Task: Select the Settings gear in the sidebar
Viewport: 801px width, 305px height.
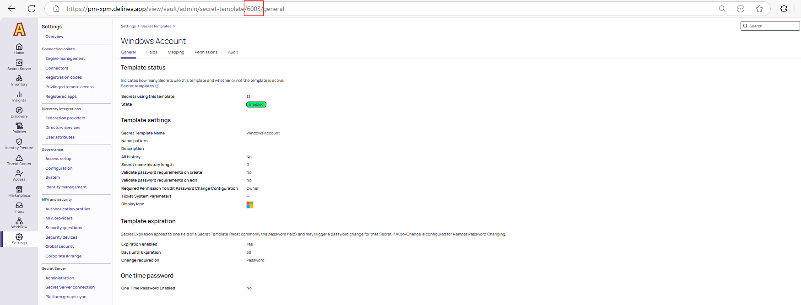Action: [19, 239]
